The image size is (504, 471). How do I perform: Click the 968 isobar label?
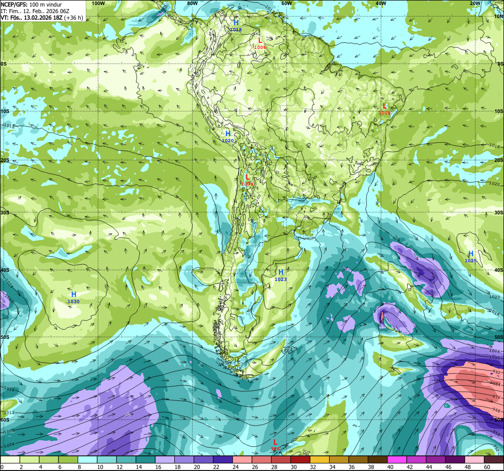click(x=496, y=410)
